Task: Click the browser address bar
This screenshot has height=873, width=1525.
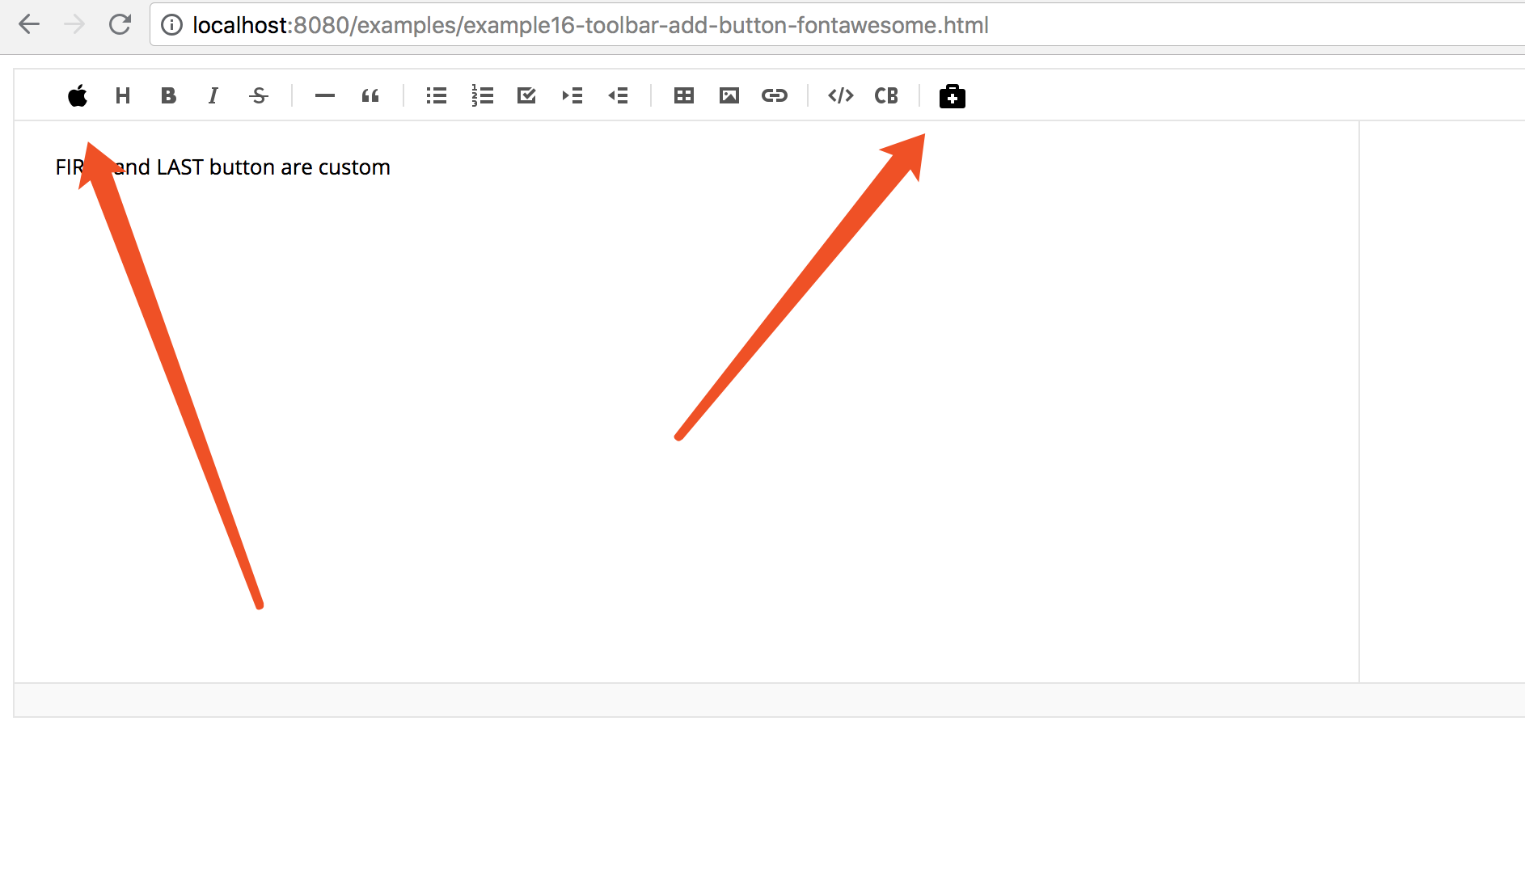Action: 566,24
